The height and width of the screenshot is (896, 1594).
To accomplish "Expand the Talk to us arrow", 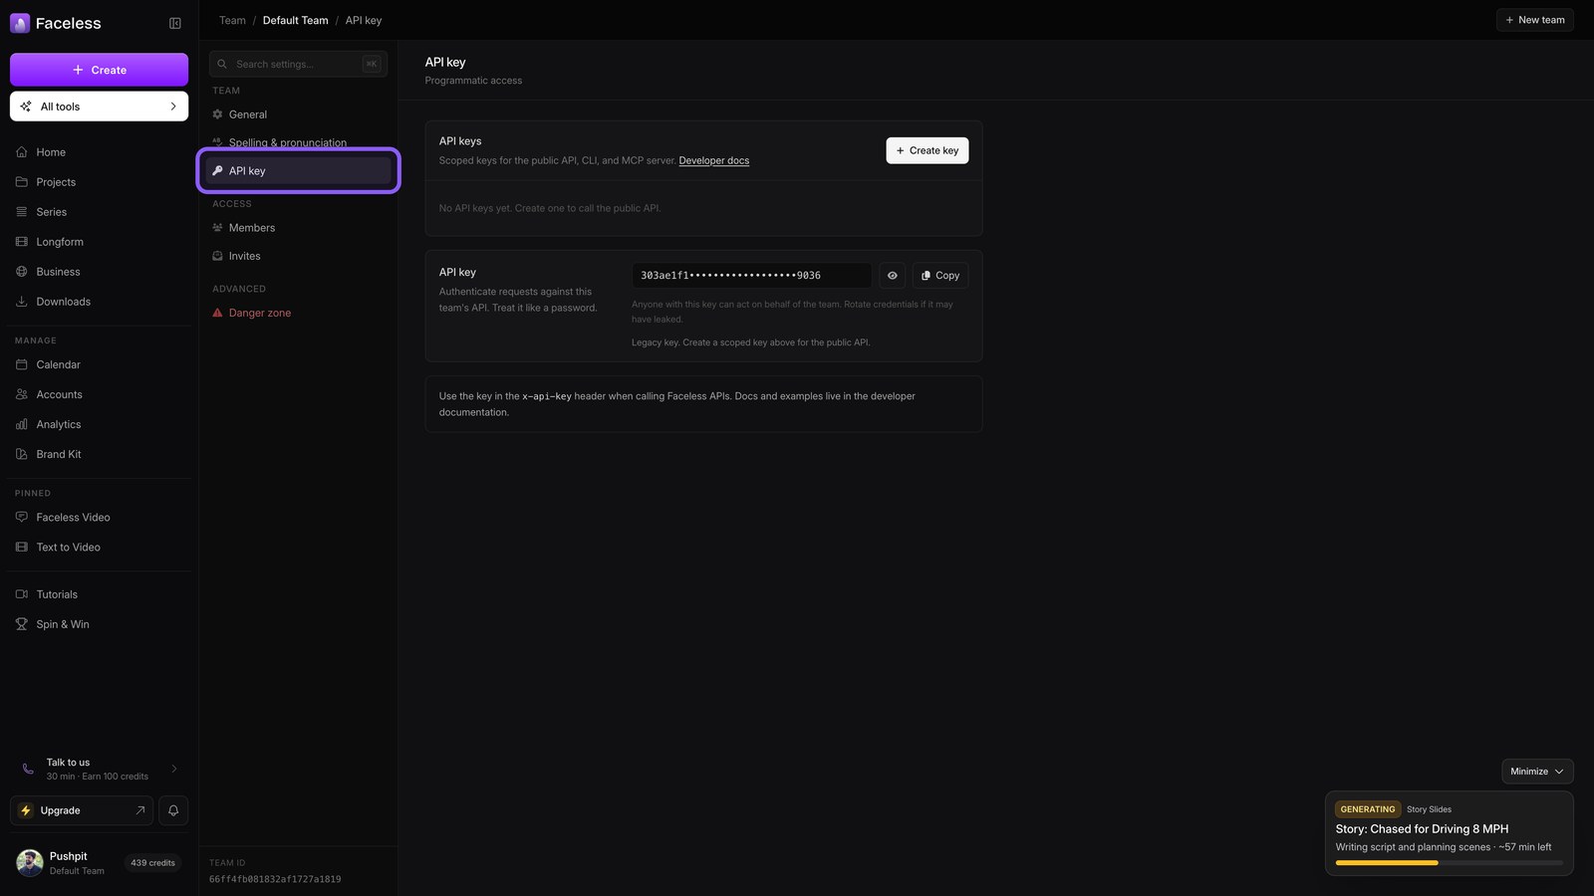I will [x=174, y=769].
